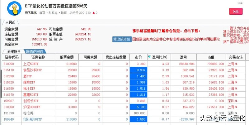Viewport: 249px width, 125px height.
Task: Click the market value 739882.000
Action: (x=215, y=64)
